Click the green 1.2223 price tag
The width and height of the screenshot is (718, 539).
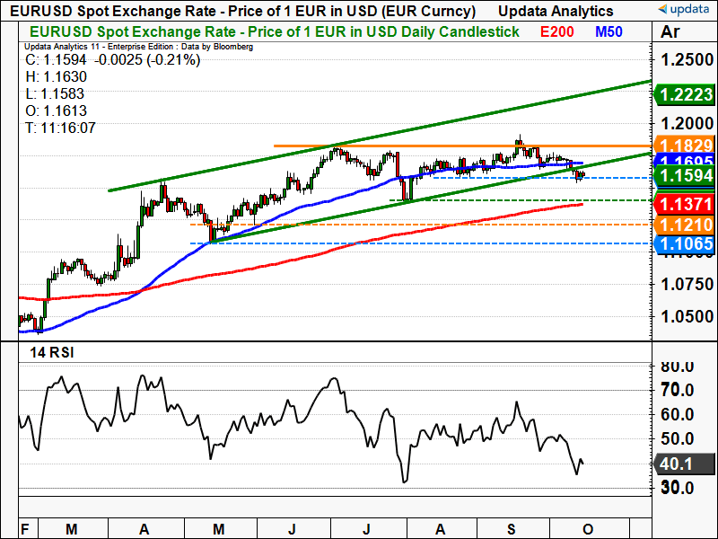pos(685,94)
